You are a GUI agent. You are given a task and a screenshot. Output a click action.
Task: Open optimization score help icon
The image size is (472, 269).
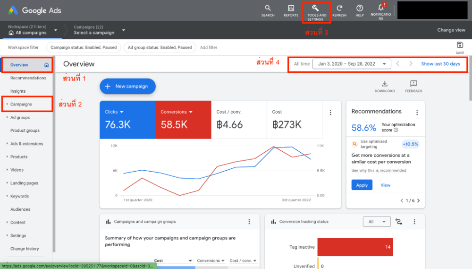pyautogui.click(x=396, y=130)
